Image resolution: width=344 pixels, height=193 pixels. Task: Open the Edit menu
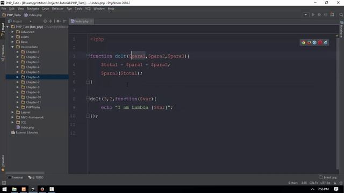point(12,9)
